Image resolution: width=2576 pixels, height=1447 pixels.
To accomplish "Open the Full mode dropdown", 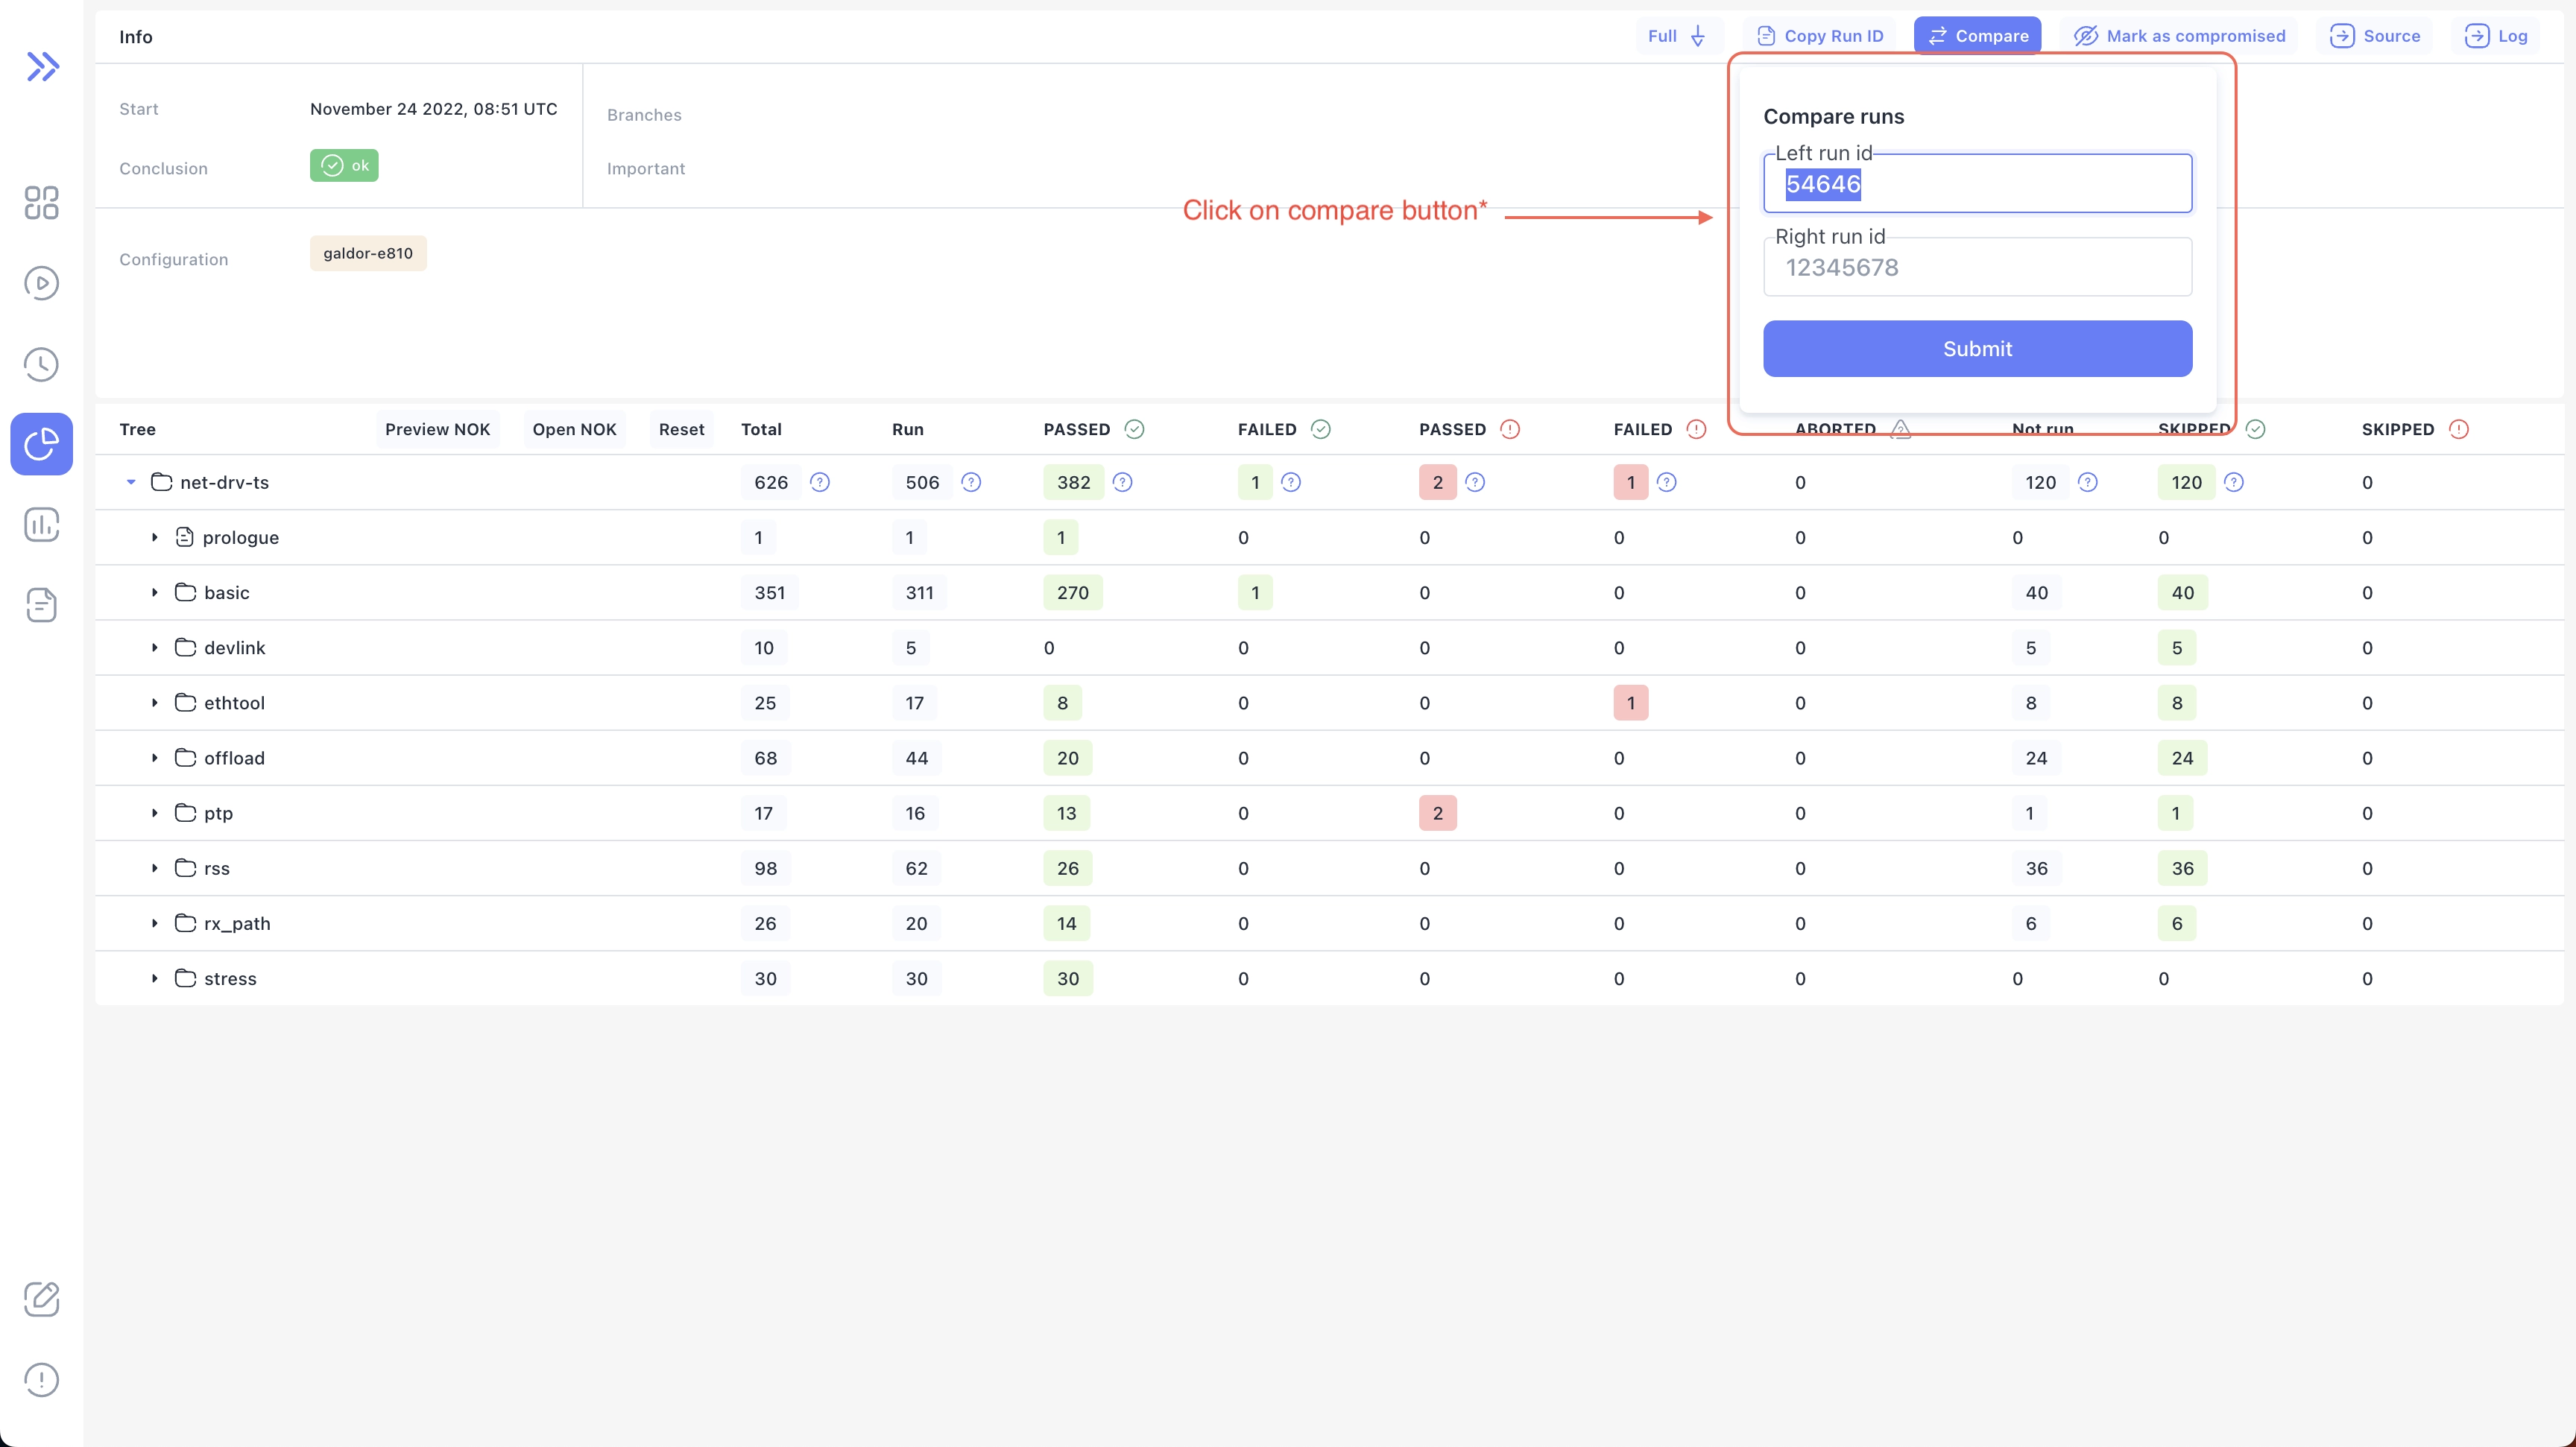I will (x=1677, y=36).
